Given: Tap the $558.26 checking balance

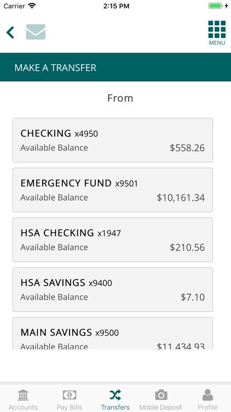Looking at the screenshot, I should coord(187,148).
